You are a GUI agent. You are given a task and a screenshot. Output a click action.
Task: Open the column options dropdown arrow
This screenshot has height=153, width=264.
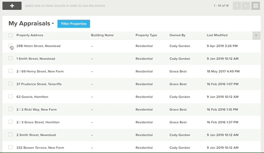pyautogui.click(x=256, y=35)
